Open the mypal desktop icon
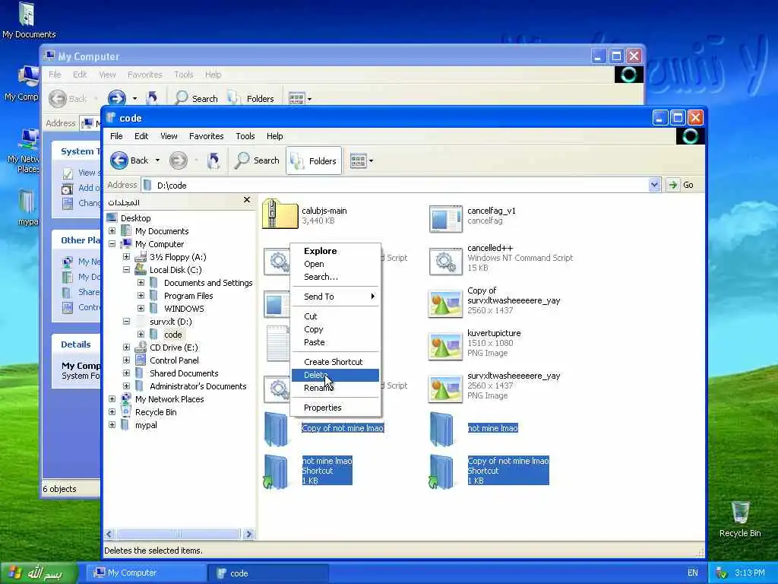 pyautogui.click(x=27, y=202)
